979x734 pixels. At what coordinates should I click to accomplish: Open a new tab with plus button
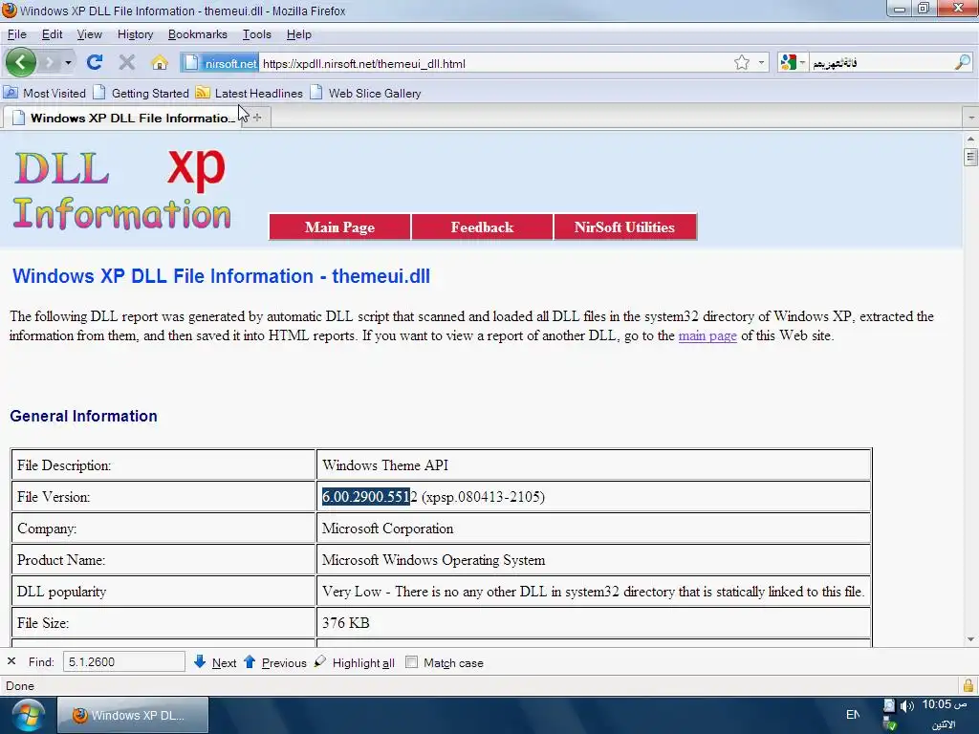tap(257, 118)
